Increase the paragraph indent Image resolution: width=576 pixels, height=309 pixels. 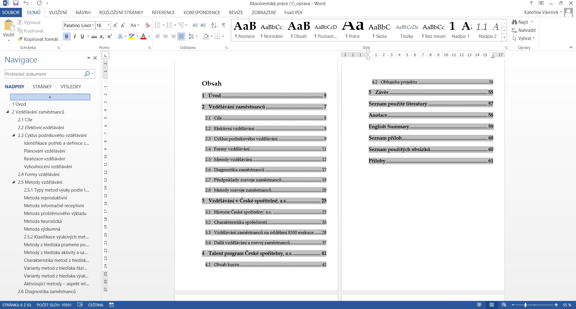pos(203,26)
